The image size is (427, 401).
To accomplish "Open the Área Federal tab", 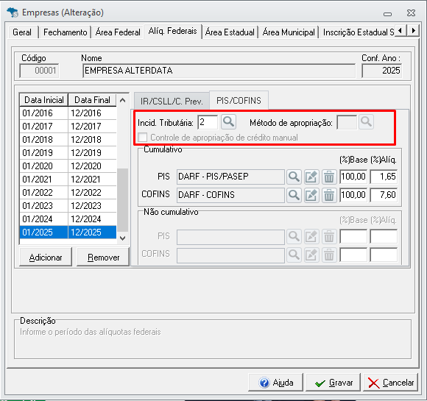I will [x=118, y=32].
